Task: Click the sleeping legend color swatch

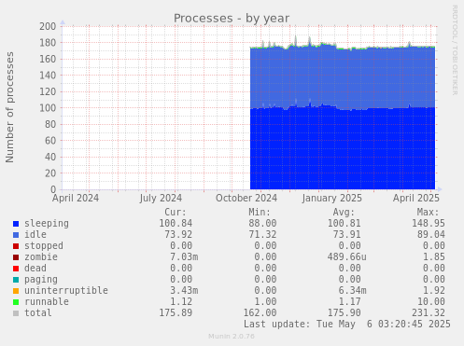Action: click(x=16, y=224)
